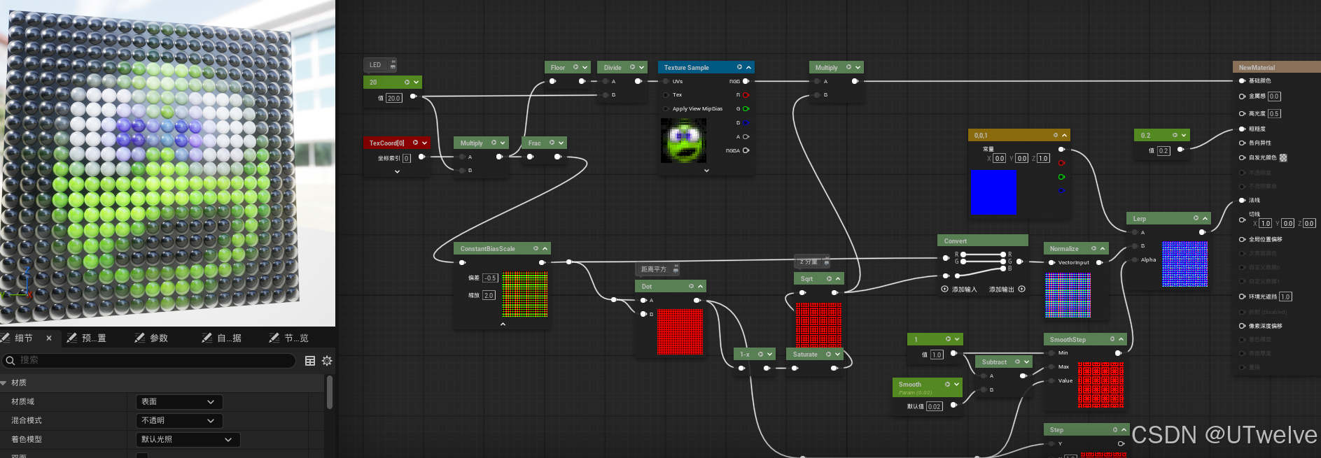The width and height of the screenshot is (1321, 458).
Task: Select the Smooth parameter node title
Action: click(909, 384)
